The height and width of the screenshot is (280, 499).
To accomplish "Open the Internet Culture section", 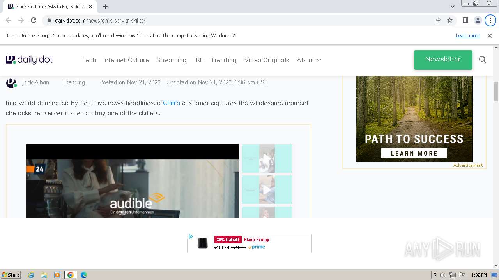I will pyautogui.click(x=126, y=60).
